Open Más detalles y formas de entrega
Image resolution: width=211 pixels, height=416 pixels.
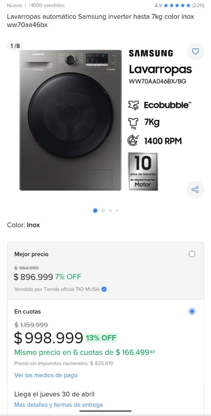[x=59, y=405]
